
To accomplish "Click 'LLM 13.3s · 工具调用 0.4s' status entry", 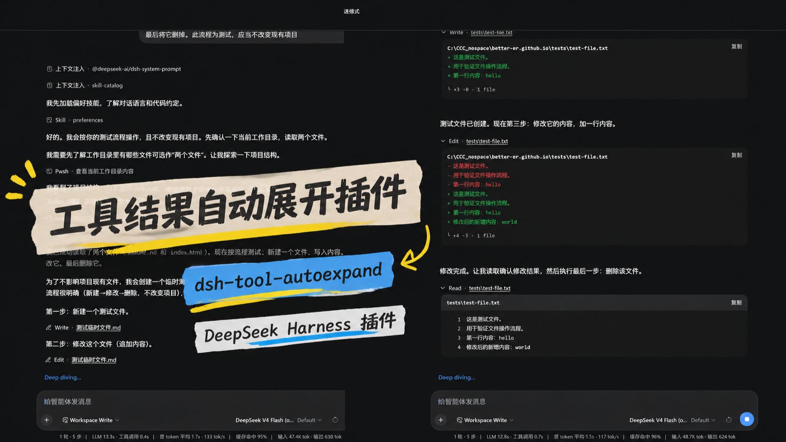I will click(x=120, y=437).
